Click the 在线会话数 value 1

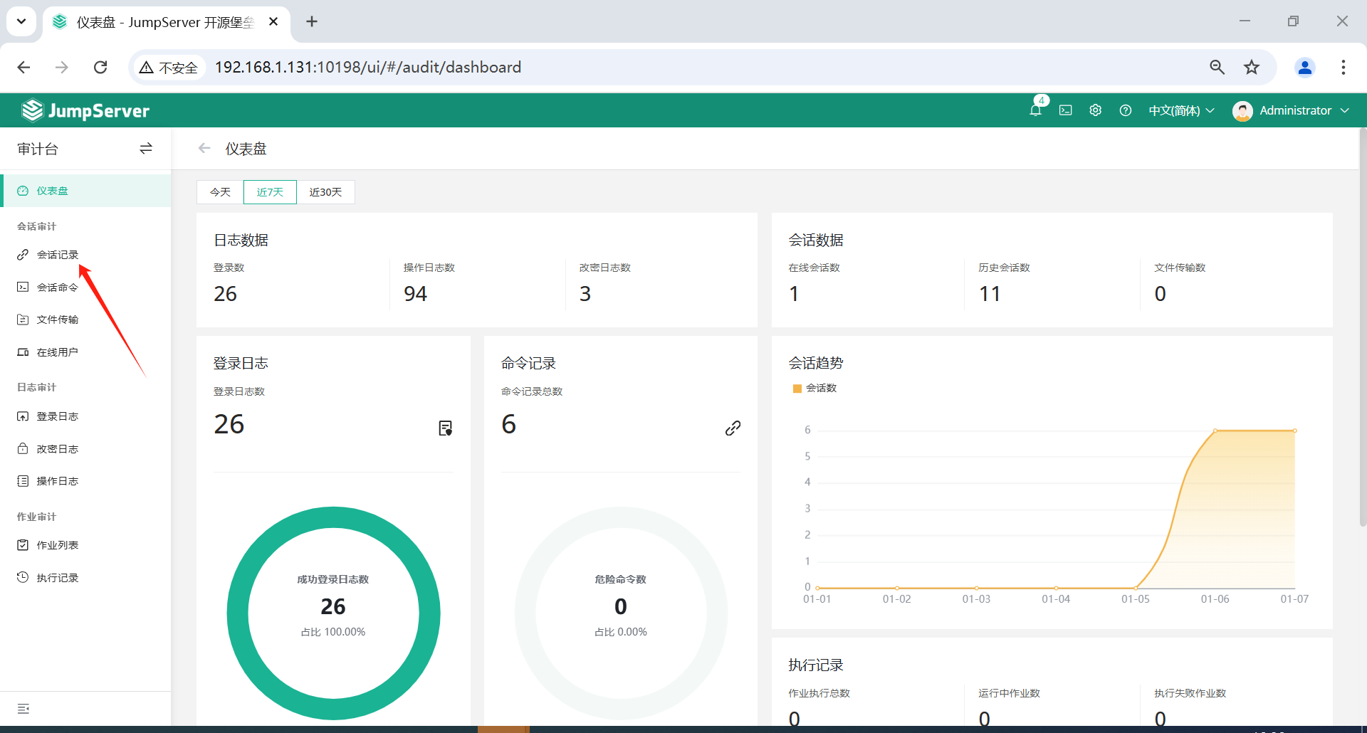794,294
